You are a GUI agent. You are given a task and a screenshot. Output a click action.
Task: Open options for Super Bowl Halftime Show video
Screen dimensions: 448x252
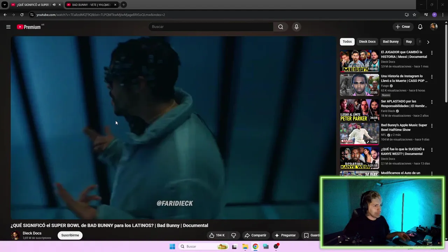pyautogui.click(x=432, y=126)
